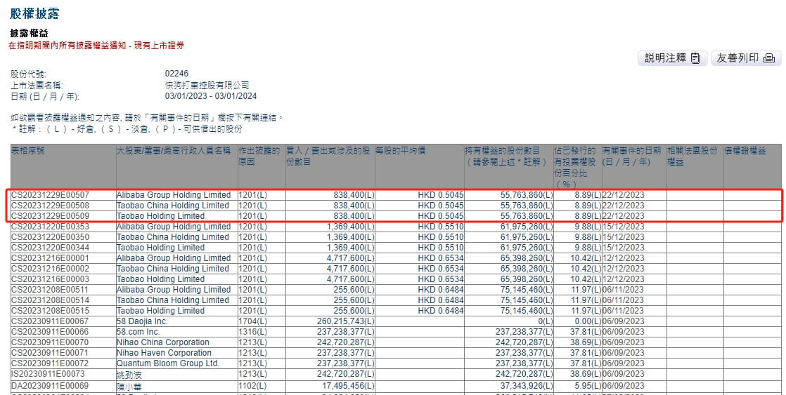Open 06/09/2023 date link in 陳小華 row
Image resolution: width=786 pixels, height=395 pixels.
point(623,384)
